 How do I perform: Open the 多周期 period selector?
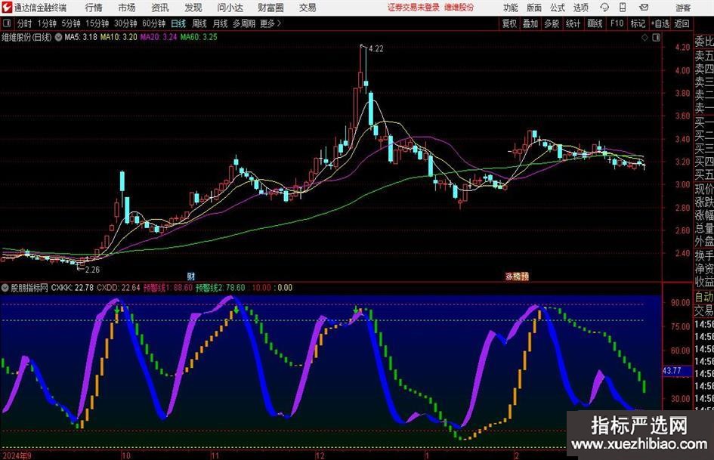(243, 23)
